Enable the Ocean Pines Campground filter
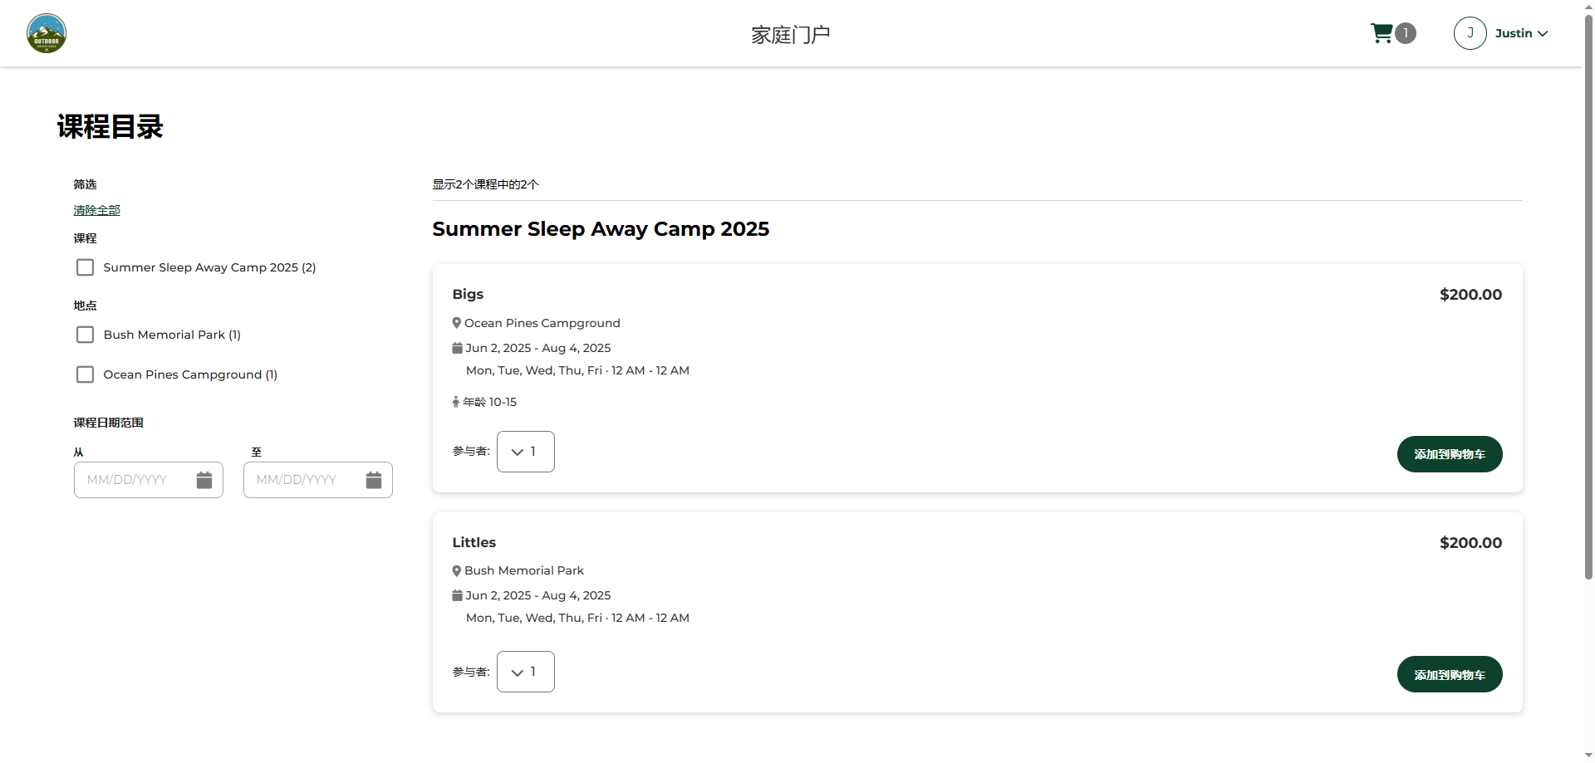The height and width of the screenshot is (763, 1595). [x=85, y=374]
